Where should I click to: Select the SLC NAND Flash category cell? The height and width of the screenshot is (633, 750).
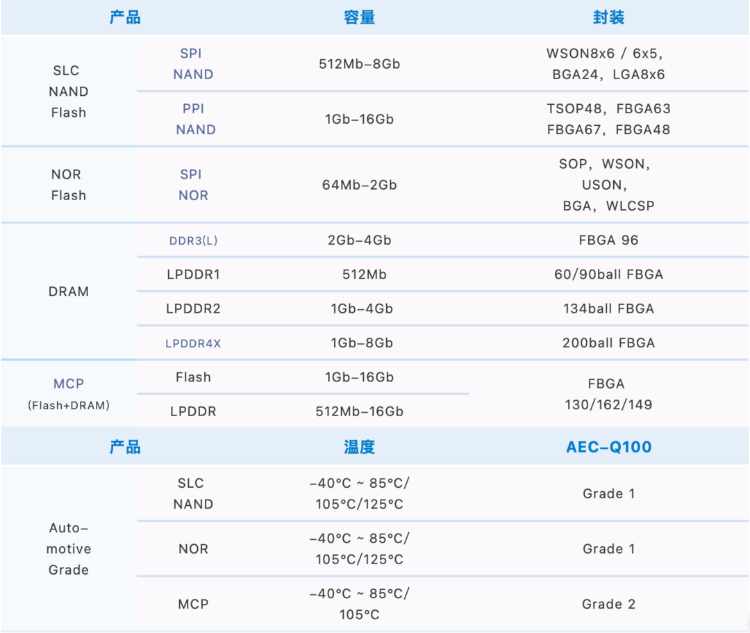[x=68, y=91]
